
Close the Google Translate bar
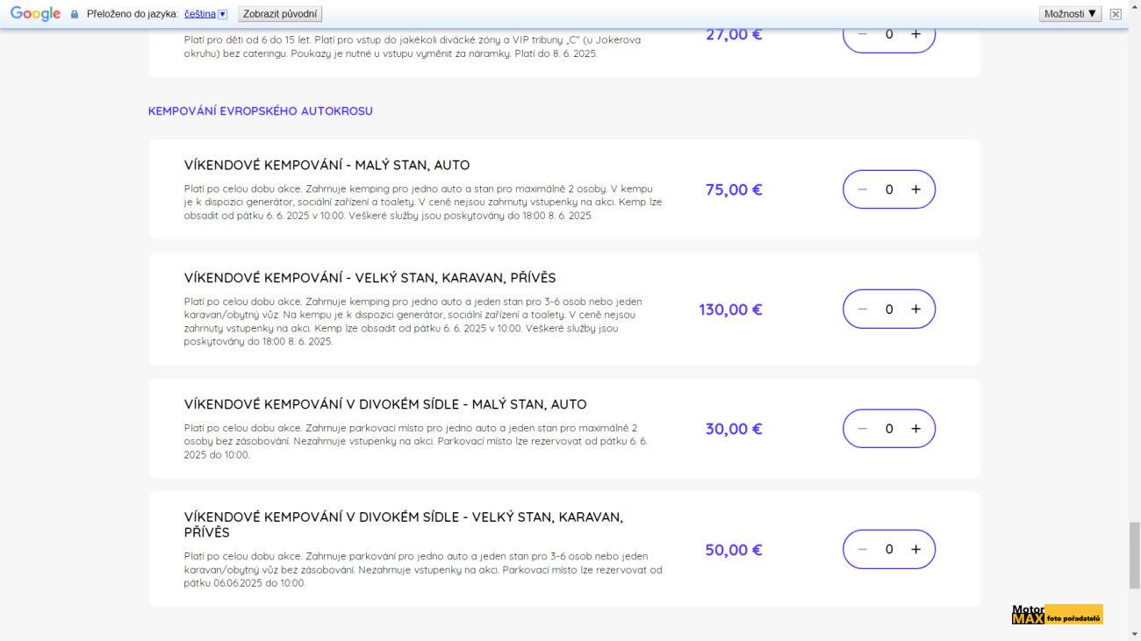tap(1115, 14)
